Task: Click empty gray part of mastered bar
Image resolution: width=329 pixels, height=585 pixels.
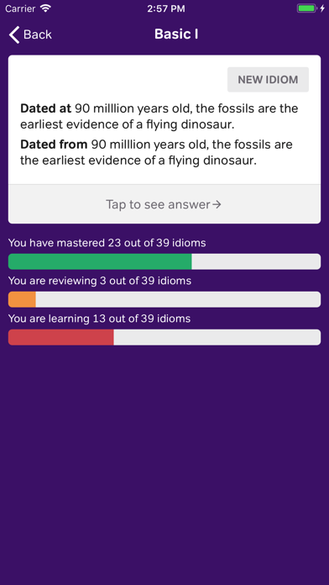Action: (256, 261)
